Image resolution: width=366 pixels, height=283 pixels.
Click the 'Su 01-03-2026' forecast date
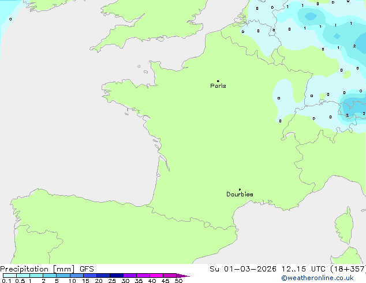pos(243,269)
